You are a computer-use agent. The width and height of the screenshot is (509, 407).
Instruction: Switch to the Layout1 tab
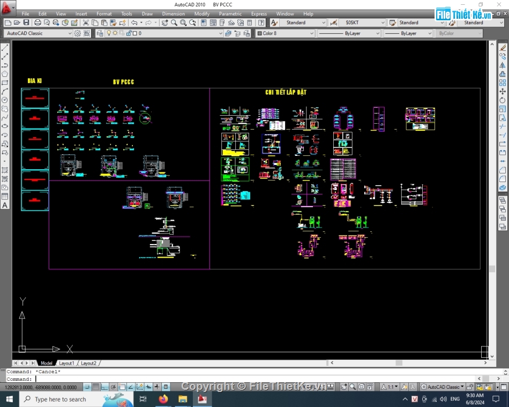[x=66, y=363]
